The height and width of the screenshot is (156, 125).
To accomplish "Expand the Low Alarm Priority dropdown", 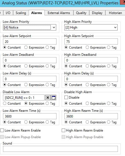I will (x=54, y=27).
